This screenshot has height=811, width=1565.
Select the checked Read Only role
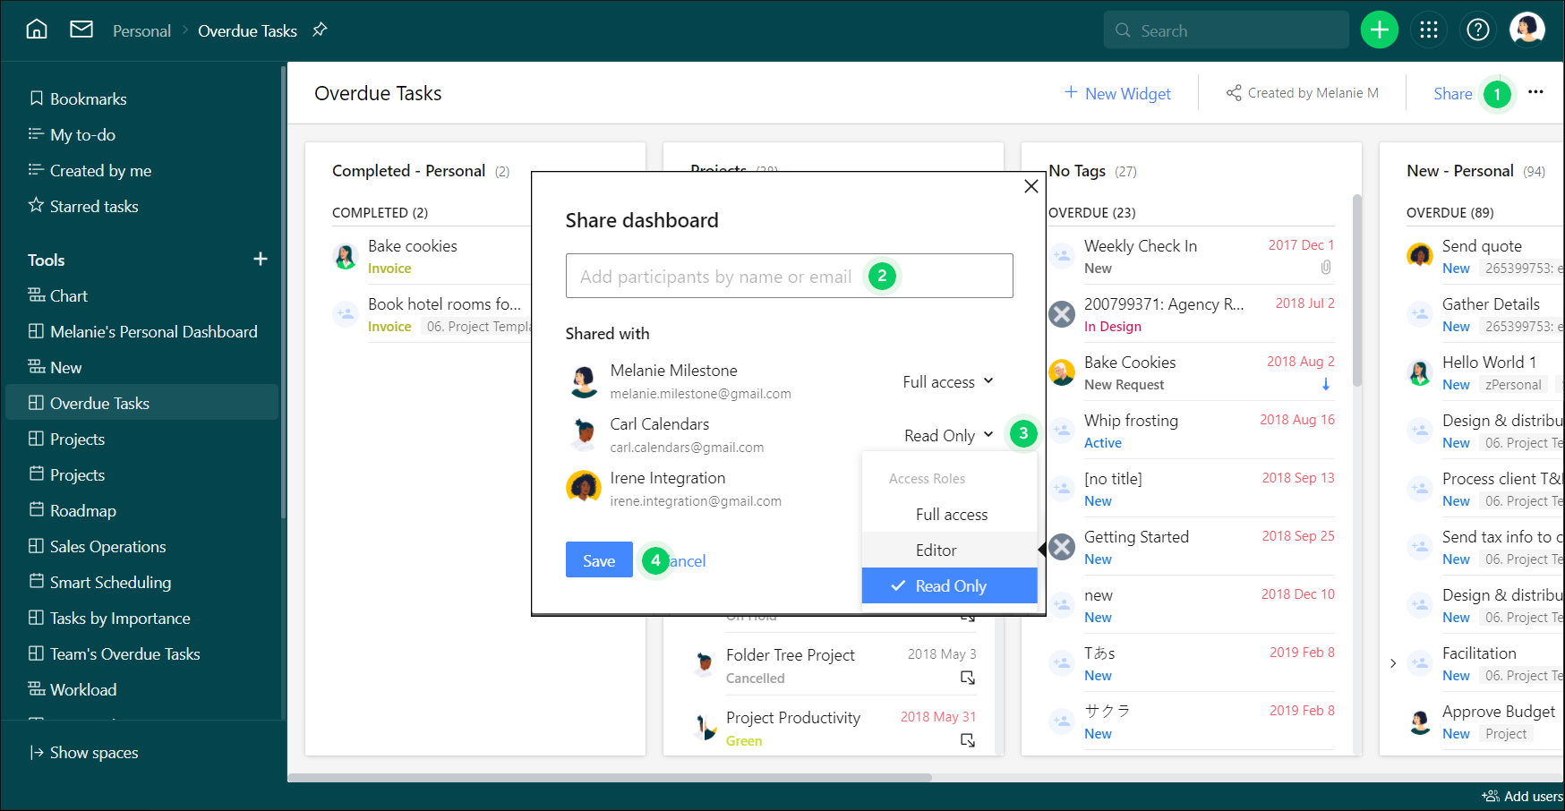950,586
